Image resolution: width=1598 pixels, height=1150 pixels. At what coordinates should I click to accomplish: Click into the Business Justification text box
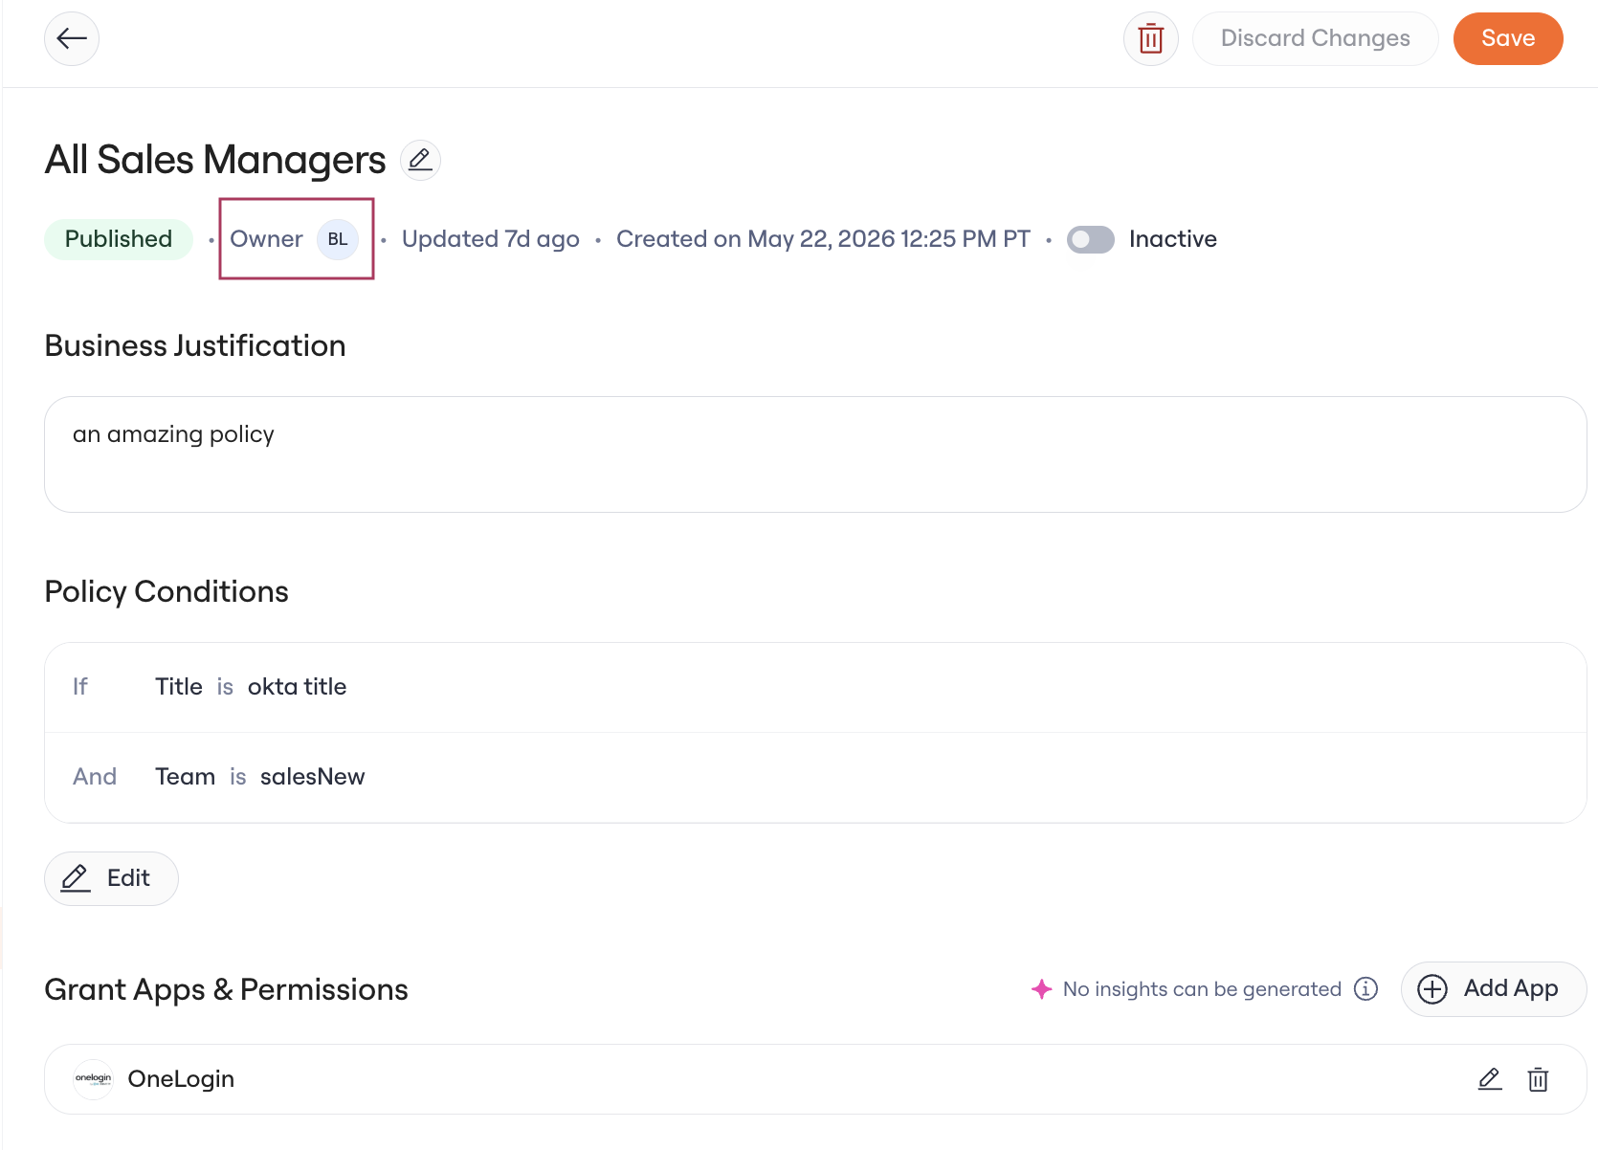815,454
